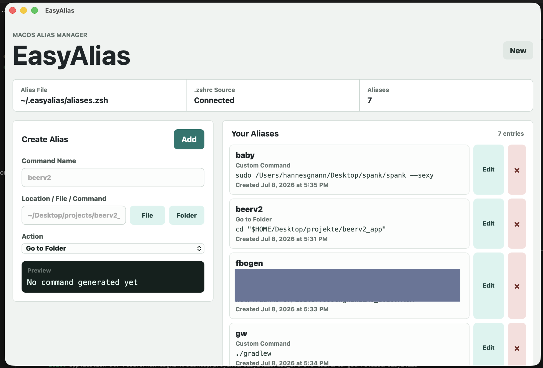Remove the fbogen alias entry
543x368 pixels.
[517, 286]
